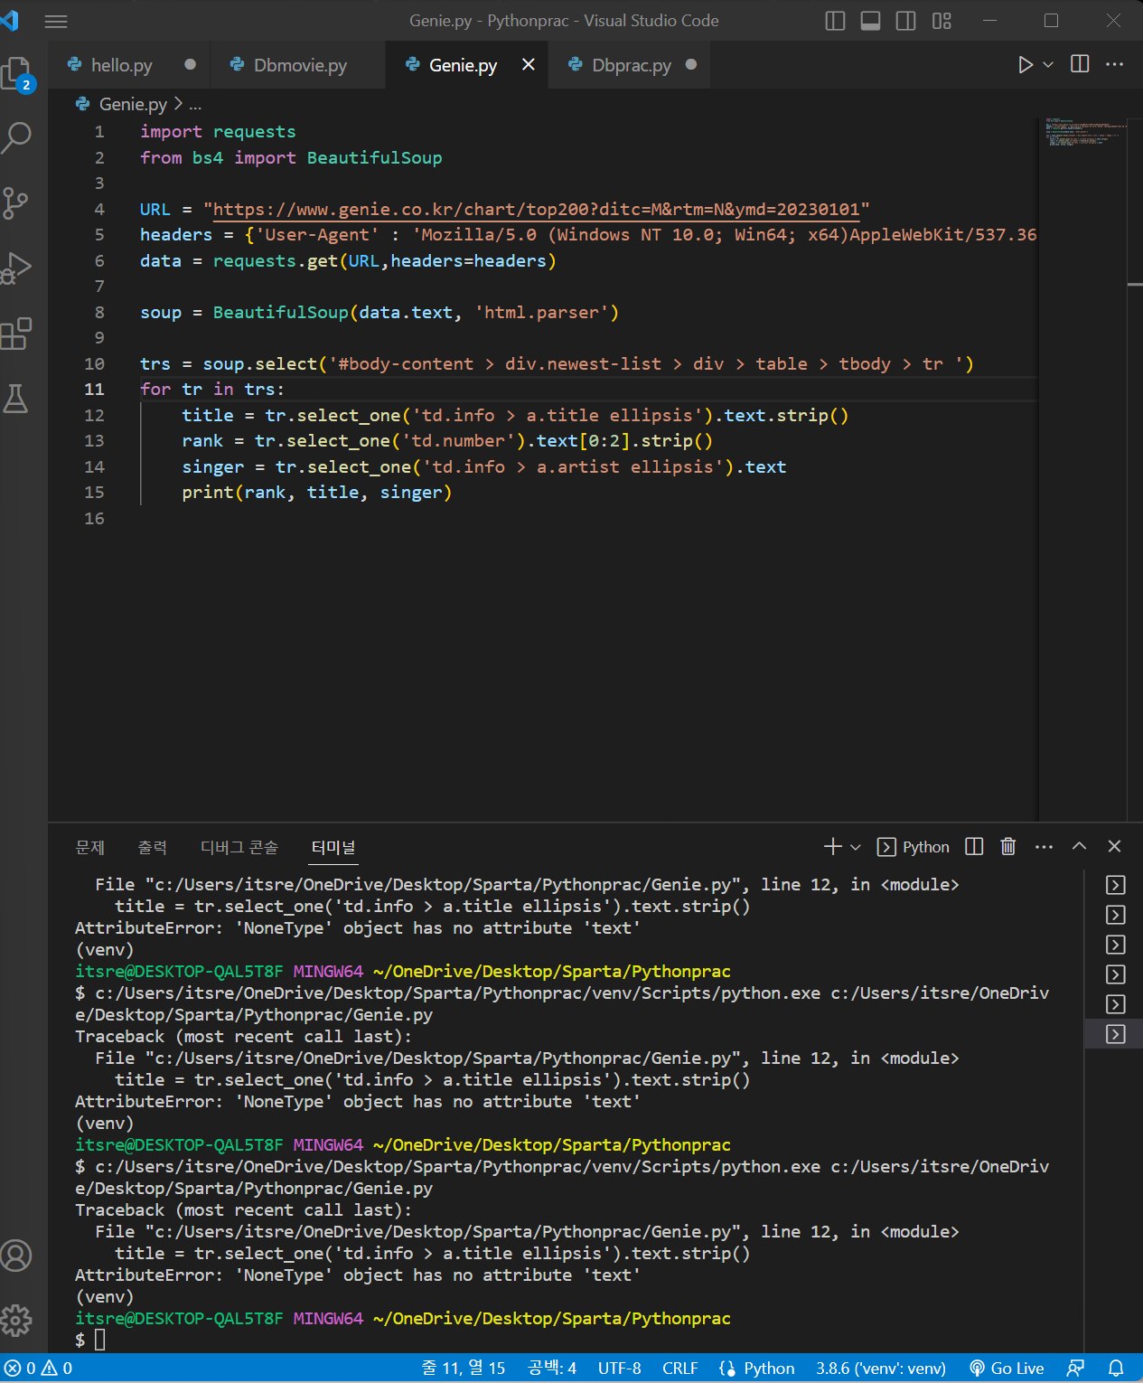Create a new terminal with plus

click(832, 846)
